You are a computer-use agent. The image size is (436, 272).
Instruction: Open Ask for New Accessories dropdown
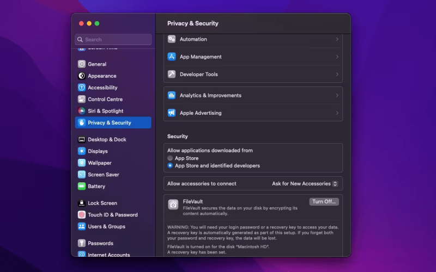(x=305, y=183)
